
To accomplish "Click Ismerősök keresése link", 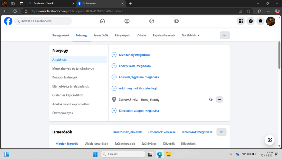I will click(162, 132).
